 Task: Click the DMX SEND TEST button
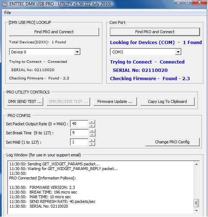coord(25,101)
